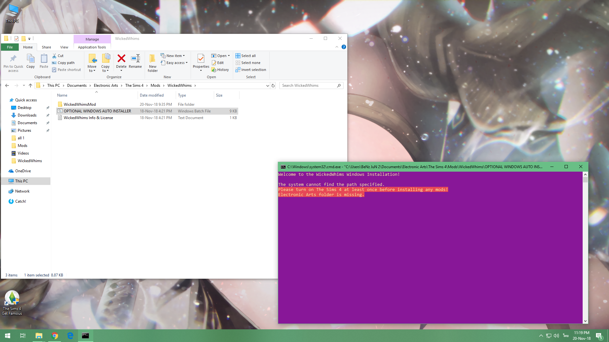Image resolution: width=609 pixels, height=342 pixels.
Task: Show hidden system tray icons
Action: click(541, 336)
